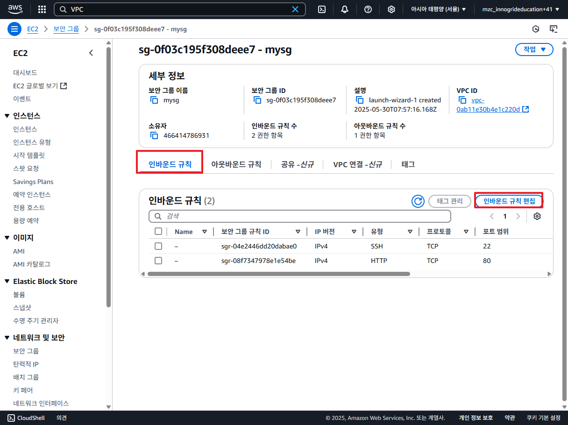Select the HTTP rule checkbox
This screenshot has width=568, height=425.
(158, 261)
